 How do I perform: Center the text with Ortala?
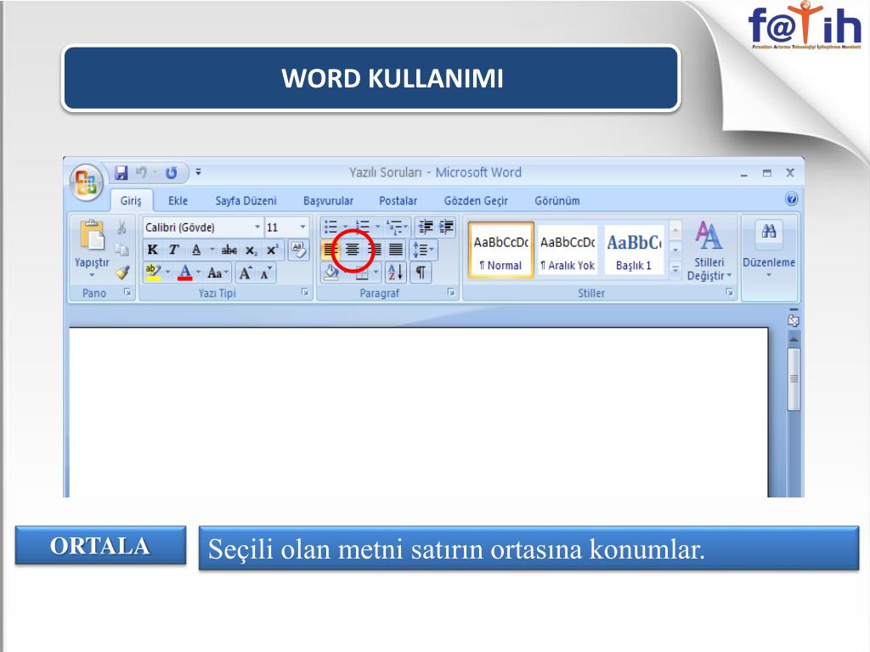click(x=353, y=250)
